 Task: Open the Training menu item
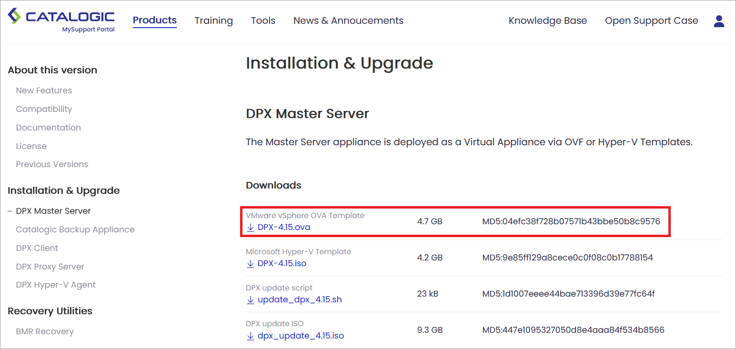click(x=213, y=21)
